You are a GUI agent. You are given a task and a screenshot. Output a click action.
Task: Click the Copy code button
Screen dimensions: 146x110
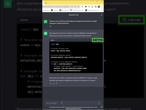[x=97, y=40]
